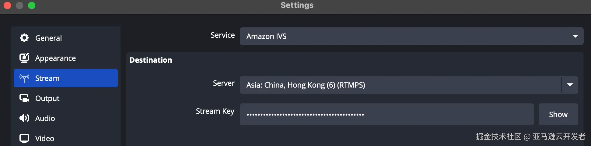
Task: Switch to Video settings
Action: tap(45, 138)
